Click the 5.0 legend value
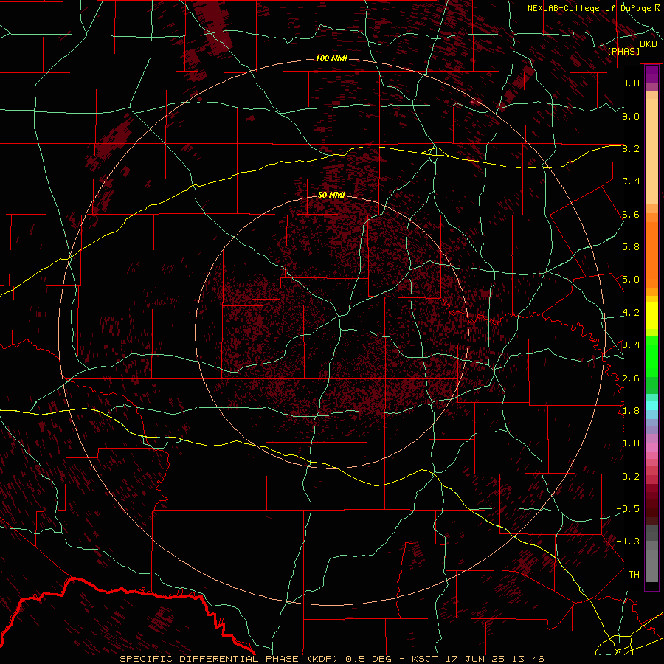 631,280
